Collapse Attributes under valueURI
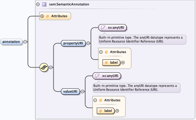 click(x=95, y=100)
